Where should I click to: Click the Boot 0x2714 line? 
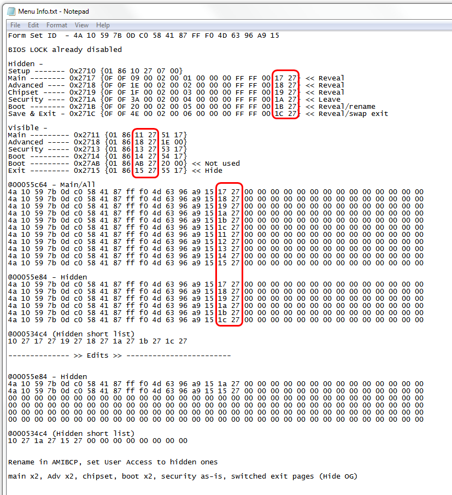pos(97,156)
